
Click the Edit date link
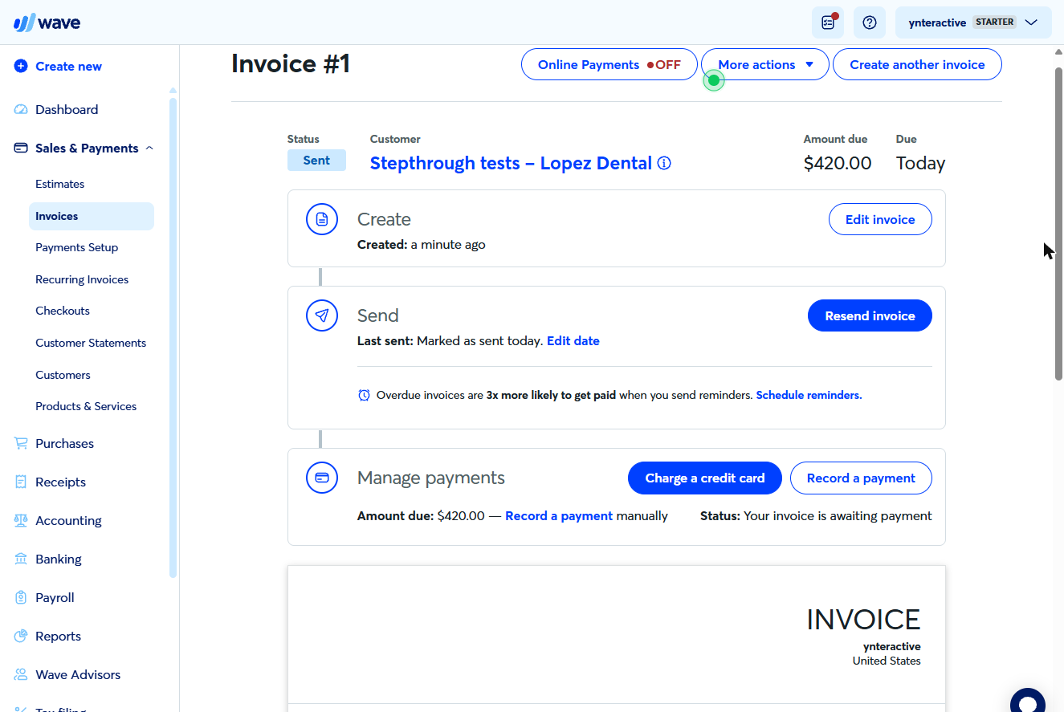(x=573, y=341)
